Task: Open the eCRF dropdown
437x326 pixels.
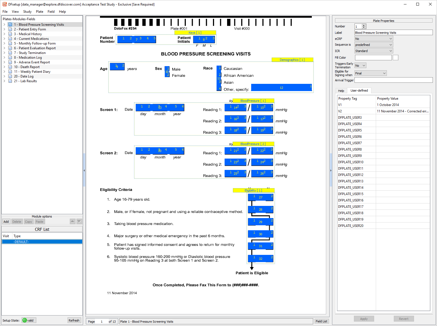Action: (x=374, y=39)
